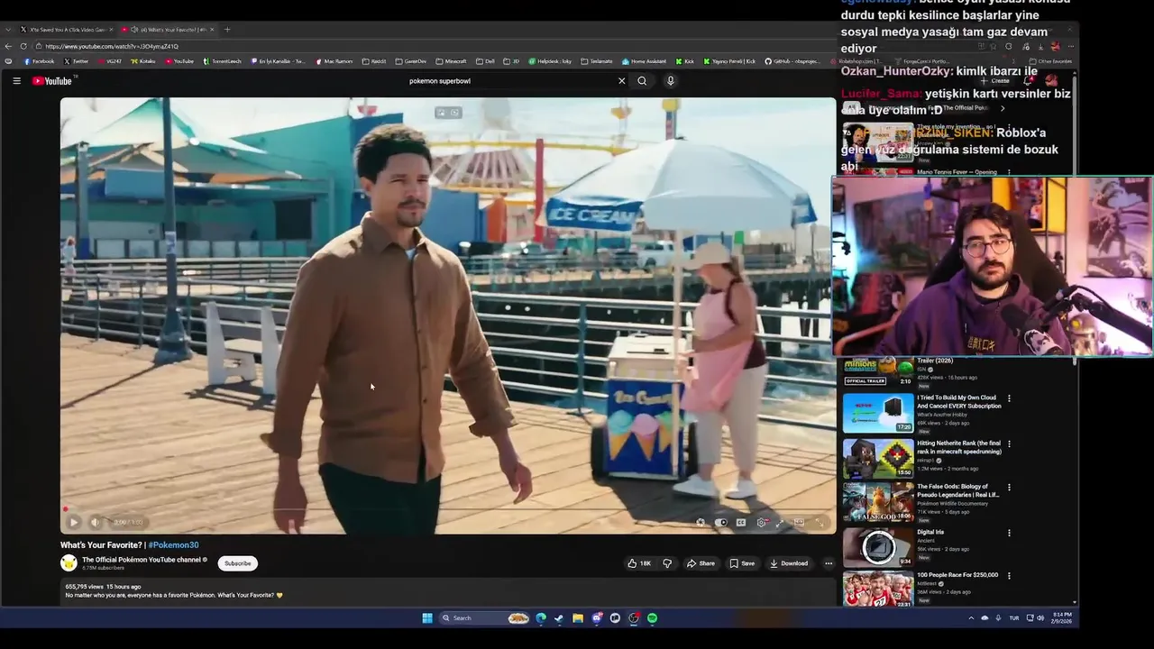Show hidden system tray icons
Image resolution: width=1154 pixels, height=649 pixels.
point(971,618)
